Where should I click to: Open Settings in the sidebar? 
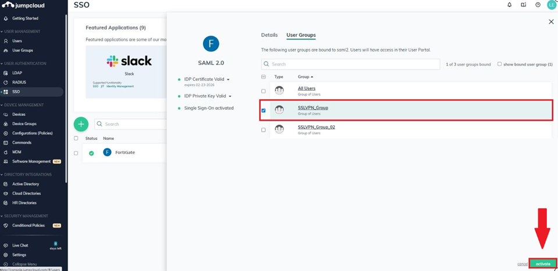tap(19, 255)
